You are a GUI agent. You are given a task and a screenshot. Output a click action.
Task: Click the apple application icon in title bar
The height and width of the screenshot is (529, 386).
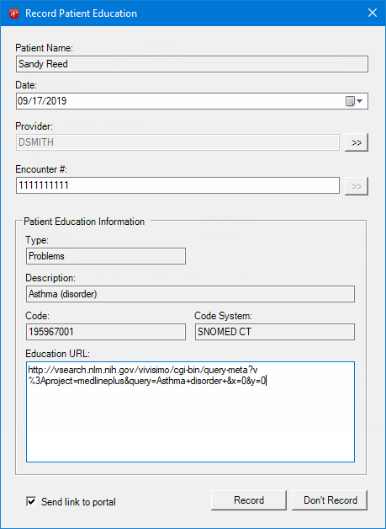click(x=13, y=13)
